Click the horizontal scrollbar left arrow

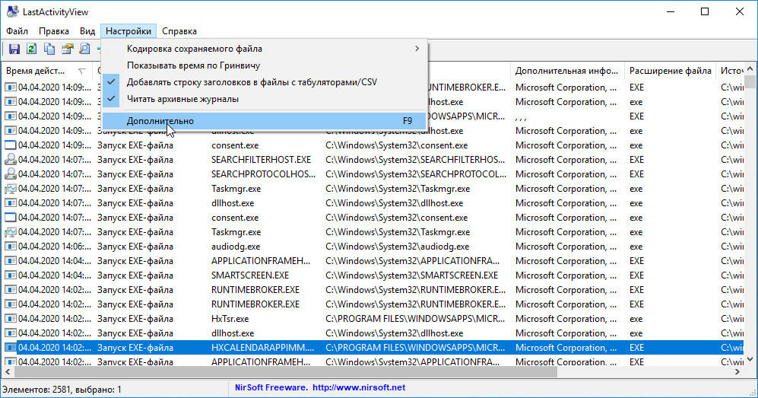[x=8, y=371]
